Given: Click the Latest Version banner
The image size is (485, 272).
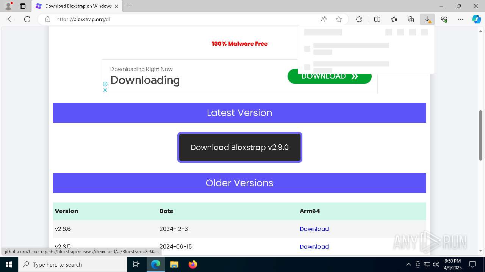Looking at the screenshot, I should click(239, 113).
